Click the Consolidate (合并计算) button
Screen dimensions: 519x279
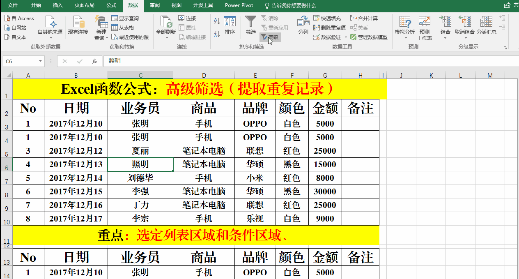pos(364,18)
